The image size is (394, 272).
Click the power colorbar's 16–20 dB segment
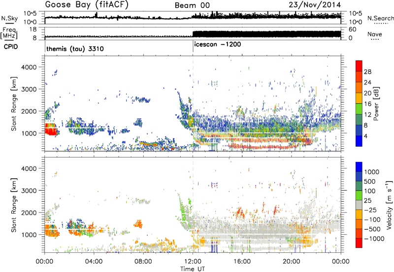359,98
